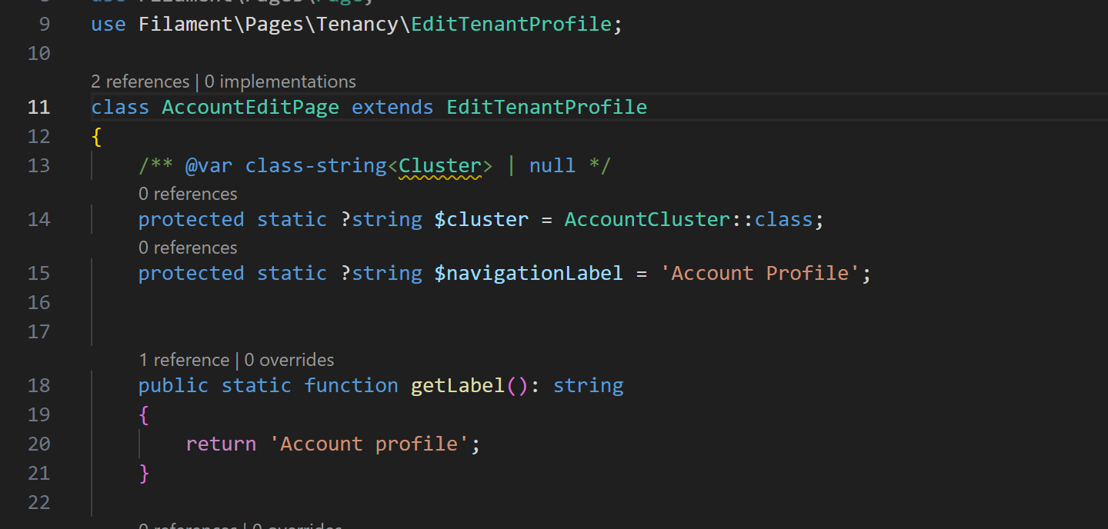Click the "0 implementations" code lens link
Image resolution: width=1108 pixels, height=529 pixels.
[280, 82]
